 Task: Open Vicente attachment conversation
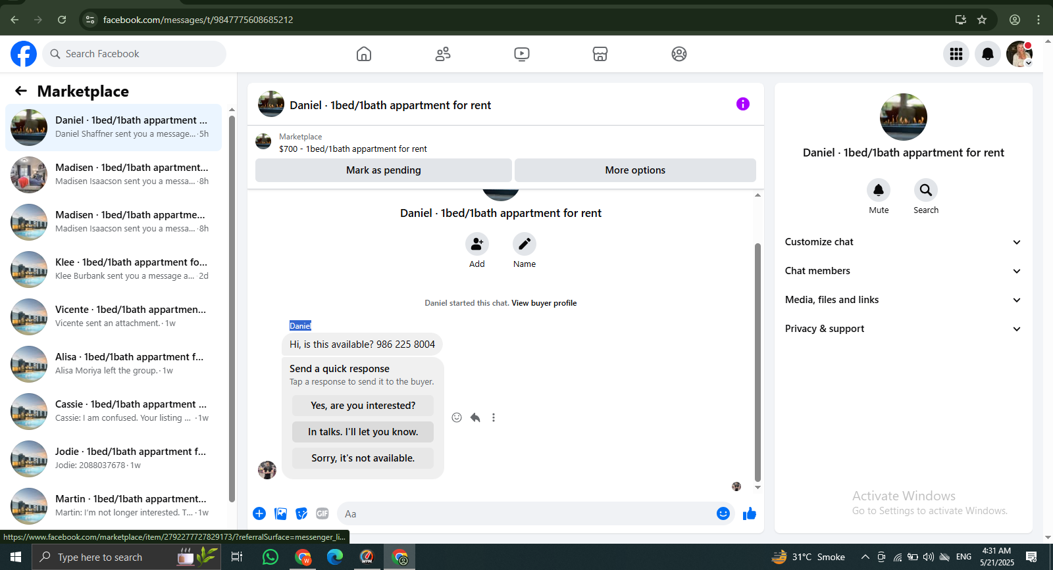[x=114, y=317]
